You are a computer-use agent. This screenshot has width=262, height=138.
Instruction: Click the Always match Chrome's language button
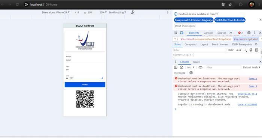[x=194, y=20]
